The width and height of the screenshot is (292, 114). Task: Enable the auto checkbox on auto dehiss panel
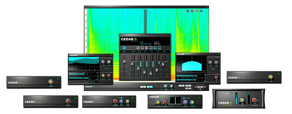tap(121, 97)
